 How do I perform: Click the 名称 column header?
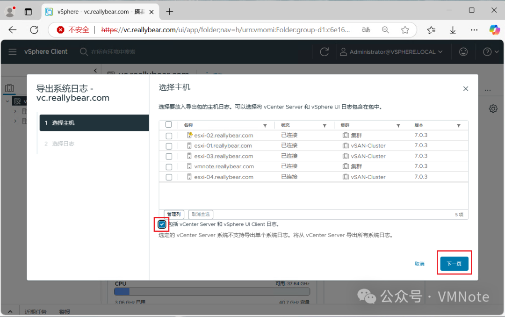coord(188,125)
